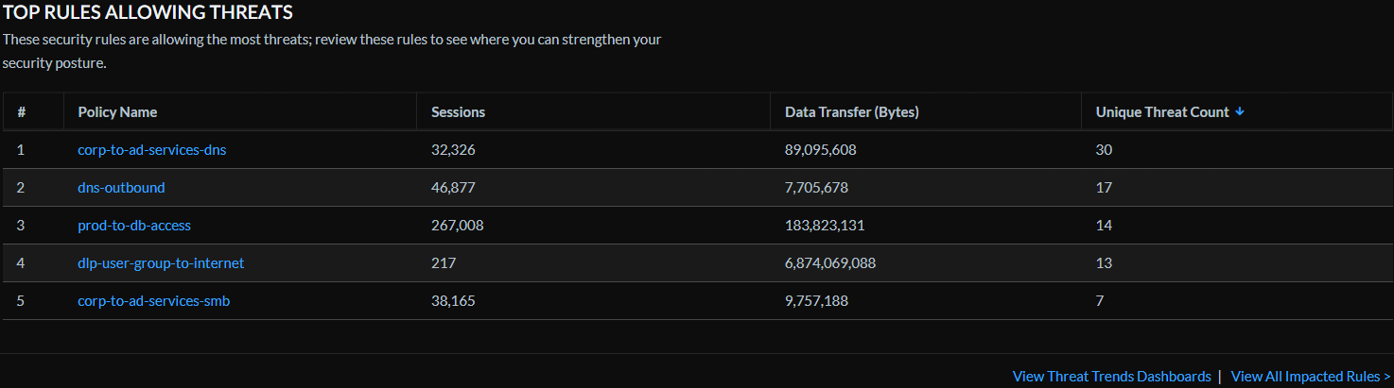Click unique threat count 17 for dns-outbound
This screenshot has width=1394, height=388.
click(x=1104, y=187)
